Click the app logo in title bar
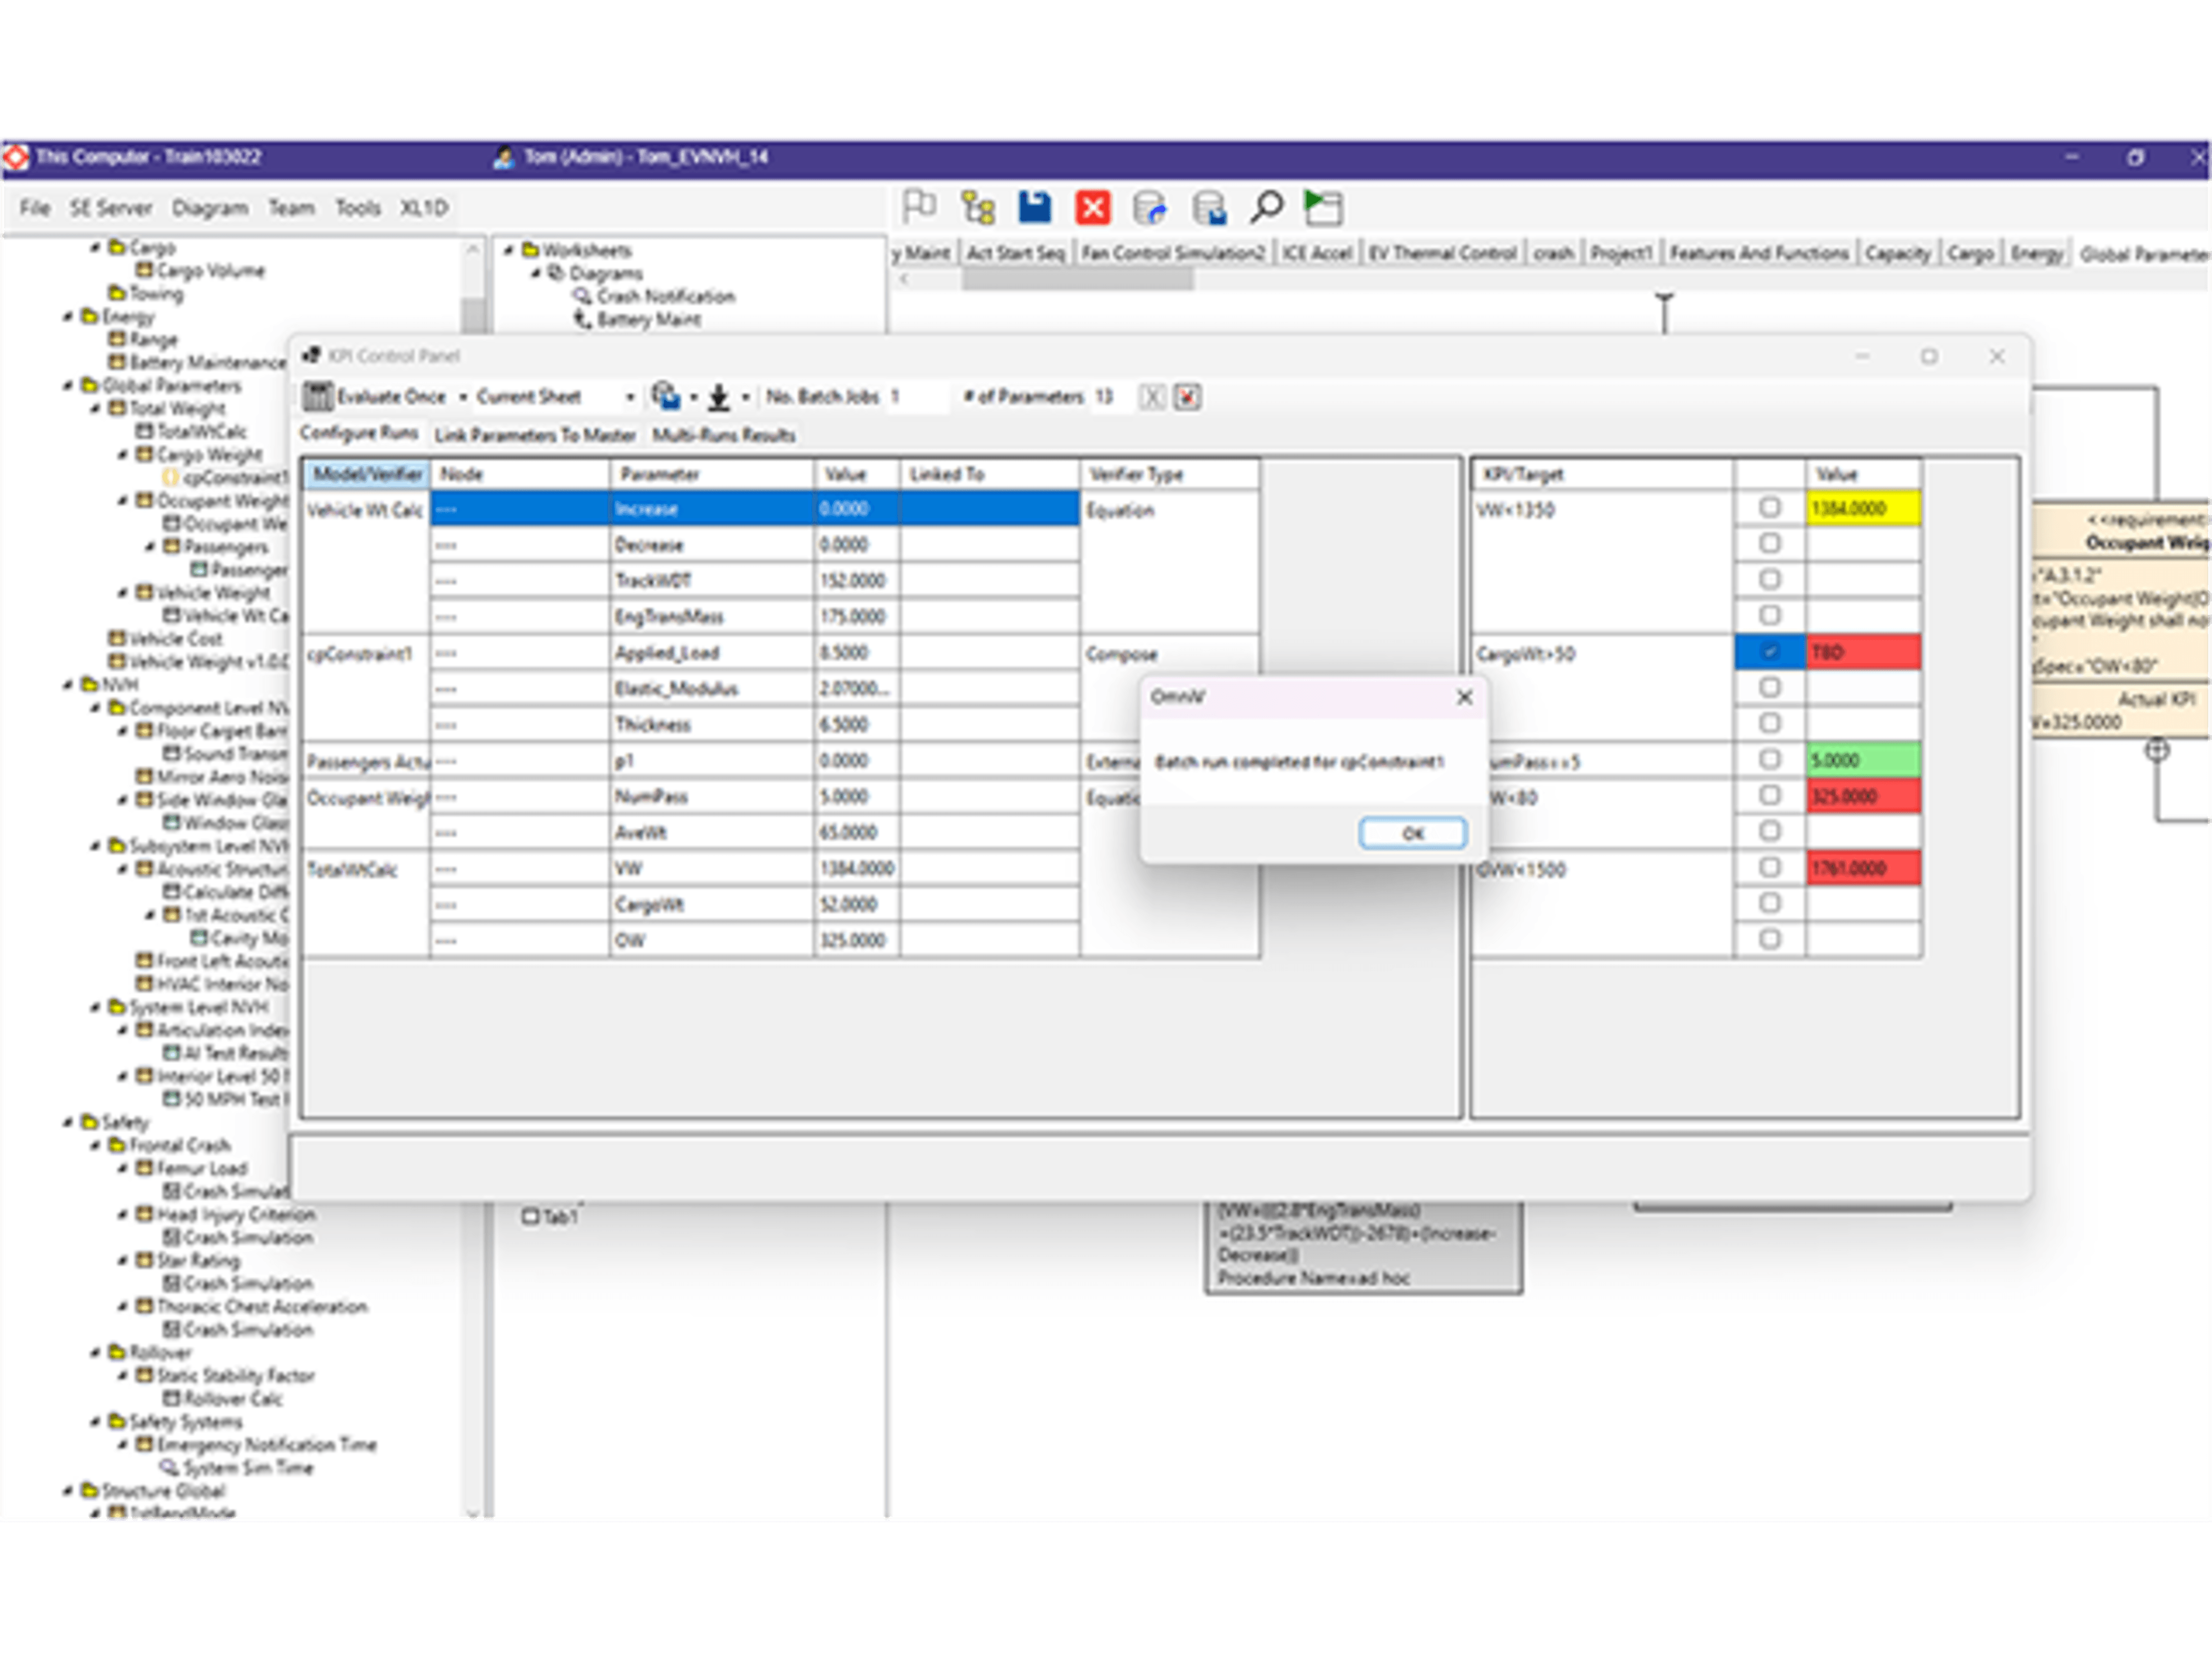 click(16, 157)
